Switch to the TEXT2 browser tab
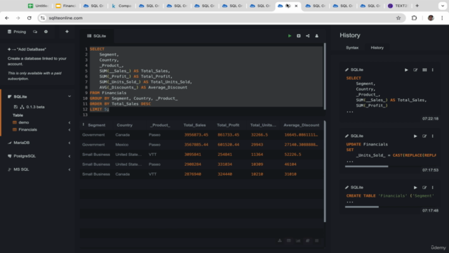 point(398,6)
